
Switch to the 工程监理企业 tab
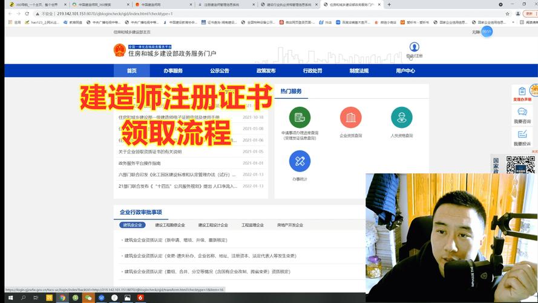[x=252, y=225]
